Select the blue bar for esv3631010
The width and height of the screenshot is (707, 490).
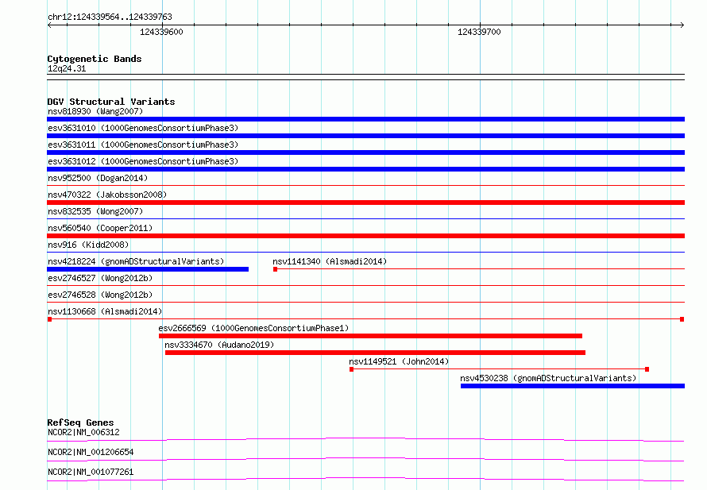click(365, 136)
